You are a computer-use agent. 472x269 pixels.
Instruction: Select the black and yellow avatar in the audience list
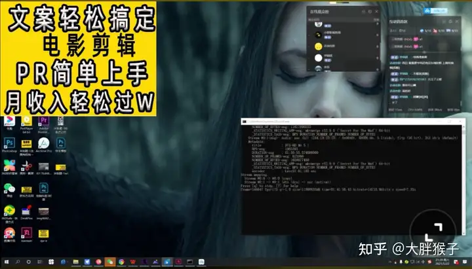coord(319,35)
